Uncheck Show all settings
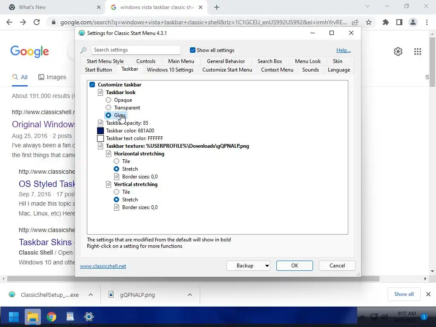 pyautogui.click(x=192, y=50)
